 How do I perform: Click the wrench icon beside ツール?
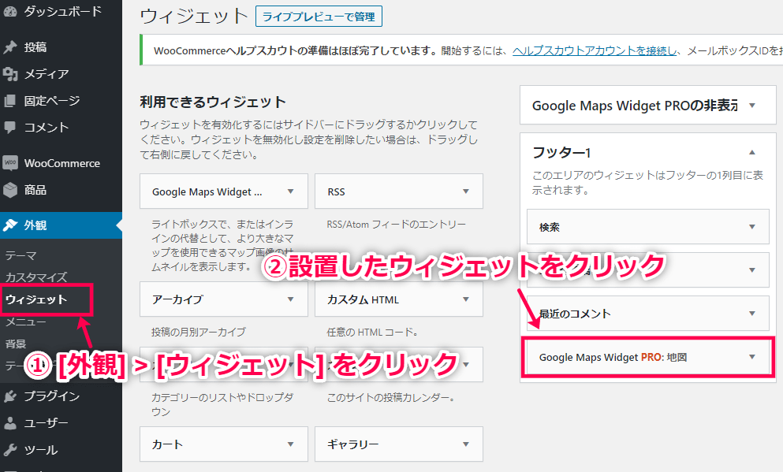click(10, 450)
